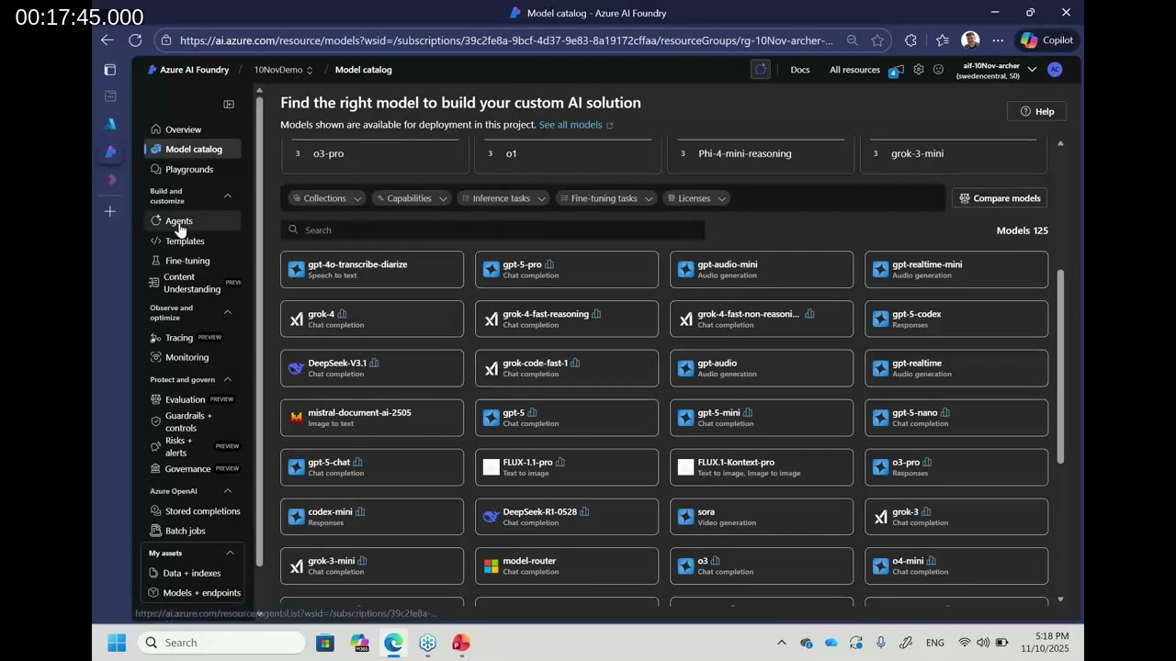
Task: Open the Agents page in sidebar
Action: [178, 221]
